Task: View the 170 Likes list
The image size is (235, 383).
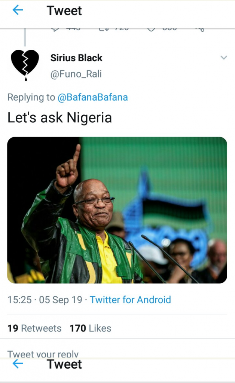Action: coord(90,328)
